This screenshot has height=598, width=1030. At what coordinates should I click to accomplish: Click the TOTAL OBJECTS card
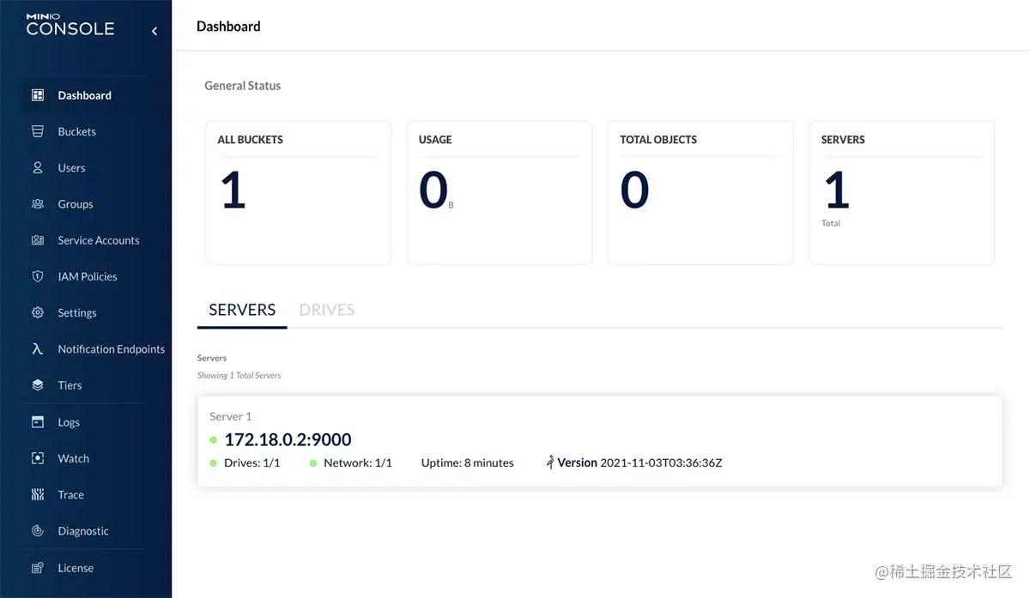700,192
